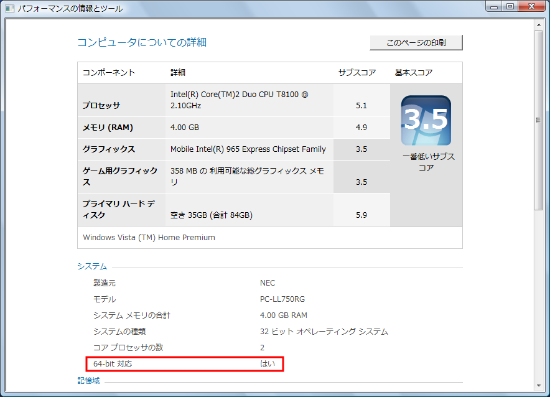Viewport: 550px width, 397px height.
Task: Click the vertical scrollbar thumb
Action: 539,120
